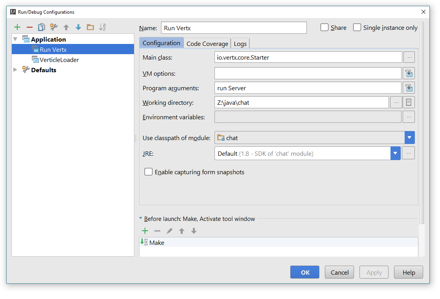Enable Single instance only

click(357, 27)
